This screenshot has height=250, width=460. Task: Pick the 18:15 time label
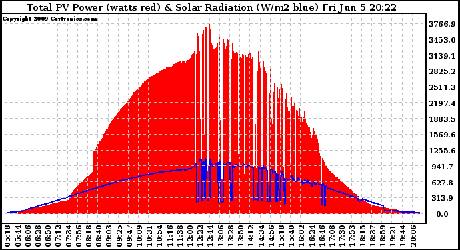pos(362,236)
